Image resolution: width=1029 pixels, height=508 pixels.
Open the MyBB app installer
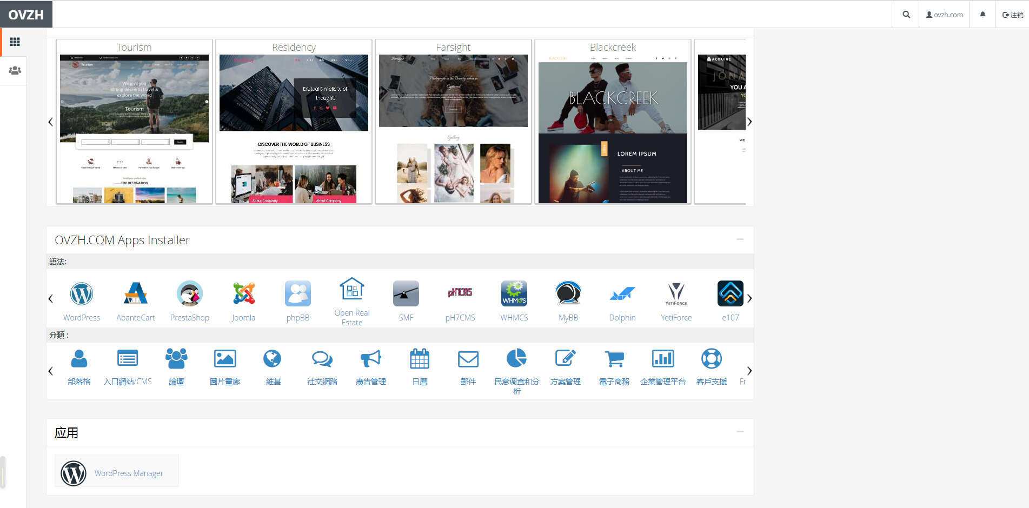[568, 294]
